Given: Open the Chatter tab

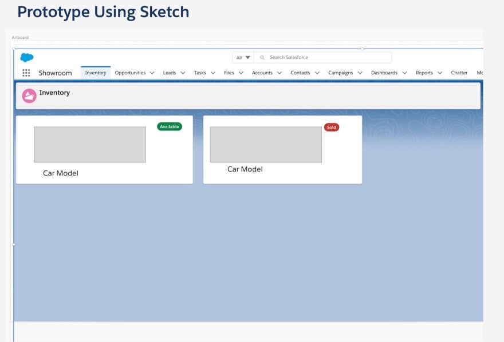Looking at the screenshot, I should [x=459, y=73].
